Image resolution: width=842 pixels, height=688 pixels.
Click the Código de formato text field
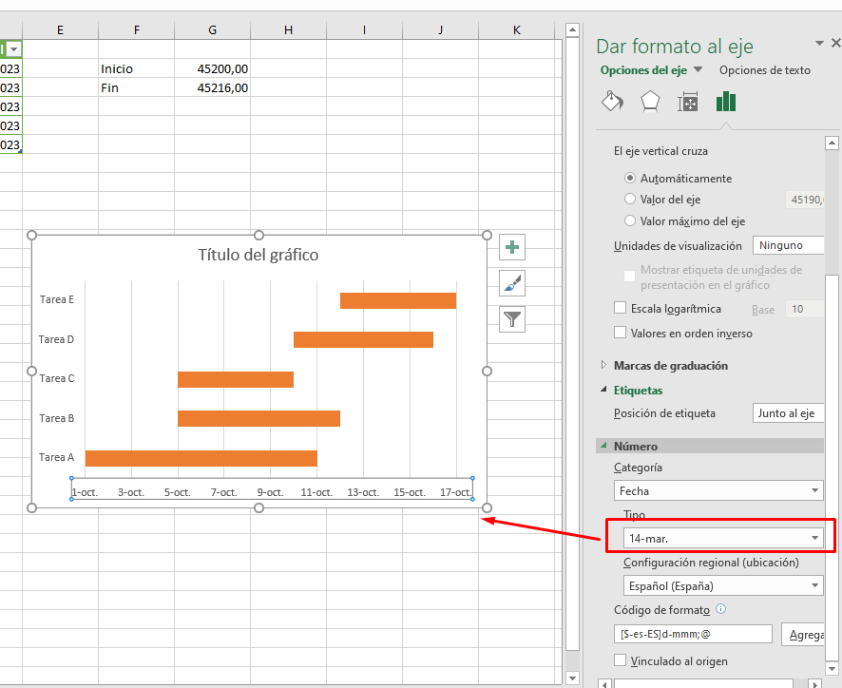pyautogui.click(x=692, y=634)
